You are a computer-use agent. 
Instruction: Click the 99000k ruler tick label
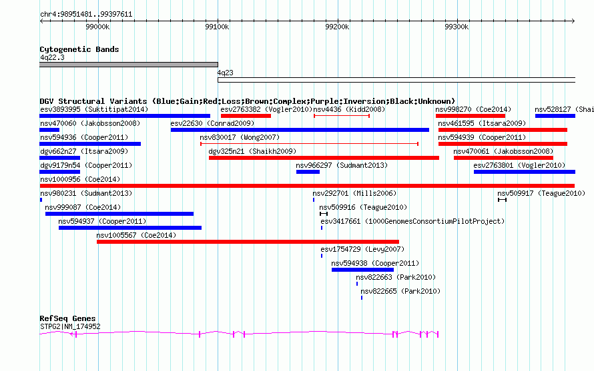[x=97, y=27]
